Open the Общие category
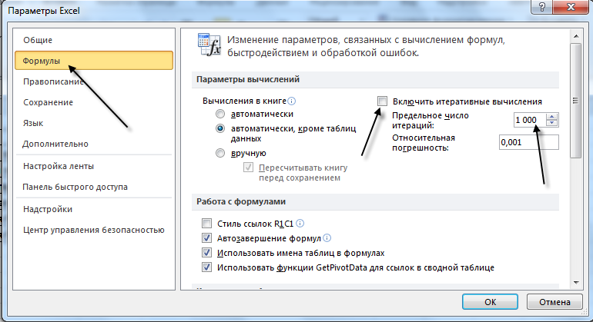 coord(38,40)
